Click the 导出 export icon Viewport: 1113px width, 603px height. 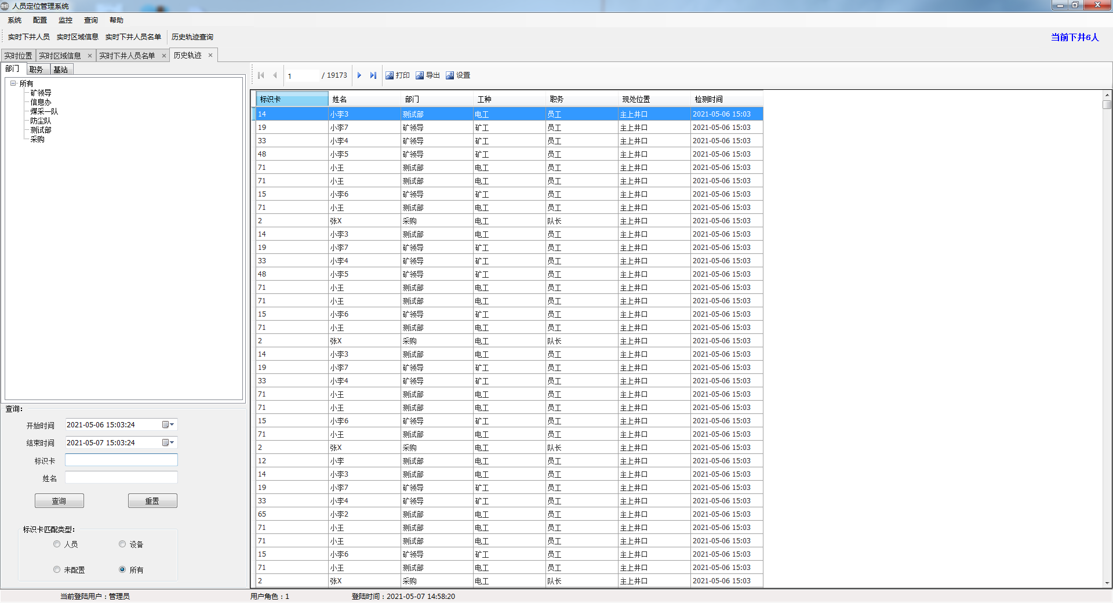coord(420,75)
